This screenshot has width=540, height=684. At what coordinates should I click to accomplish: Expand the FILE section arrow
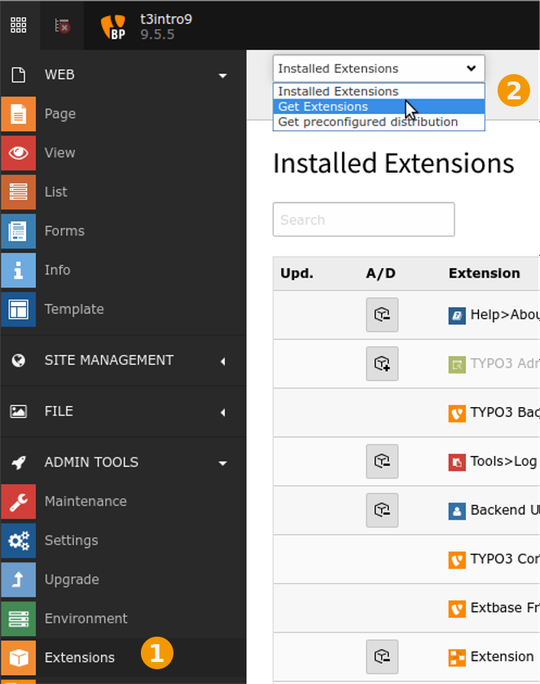click(223, 412)
